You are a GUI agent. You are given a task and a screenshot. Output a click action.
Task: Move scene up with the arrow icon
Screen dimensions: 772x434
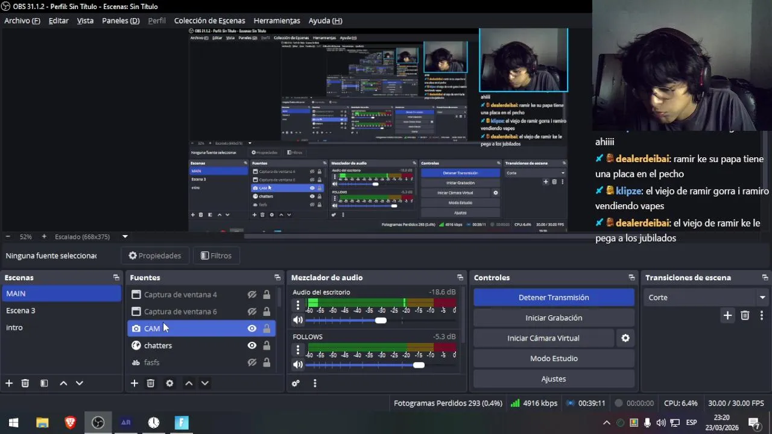[x=63, y=383]
